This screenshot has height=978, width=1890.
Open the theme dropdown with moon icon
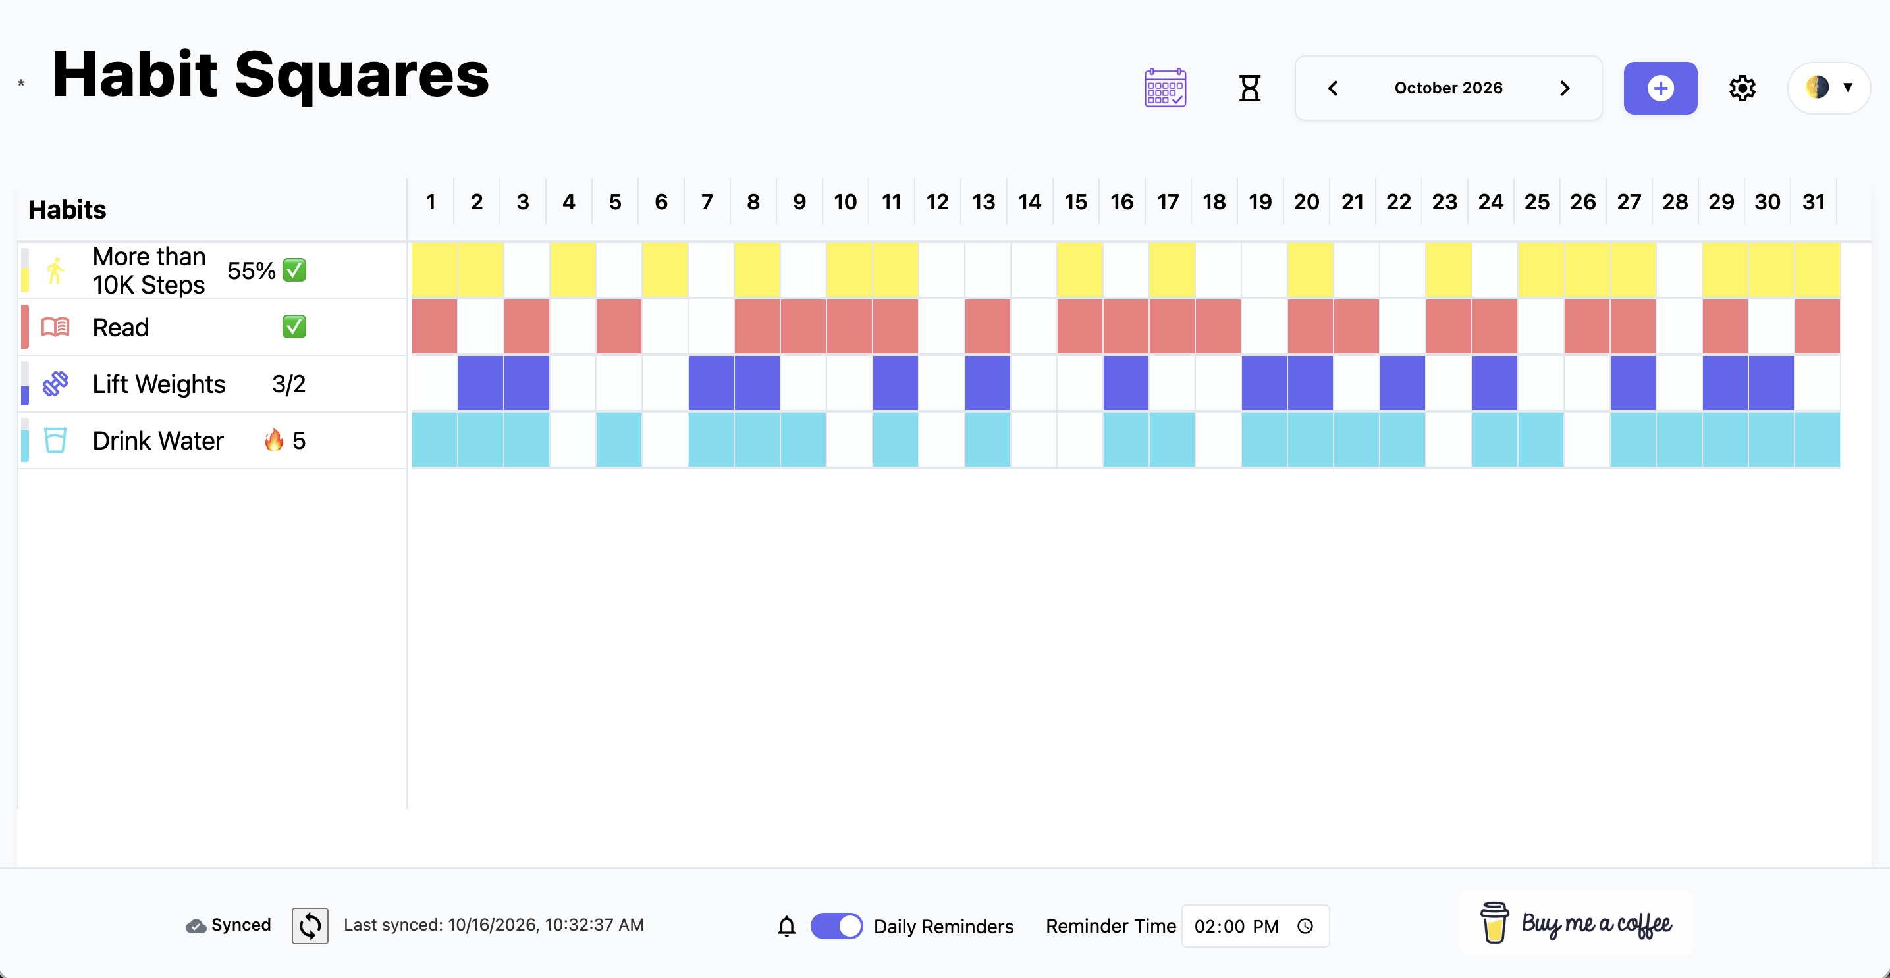tap(1829, 88)
